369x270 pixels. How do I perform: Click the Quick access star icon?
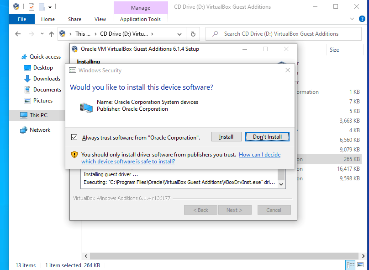24,57
